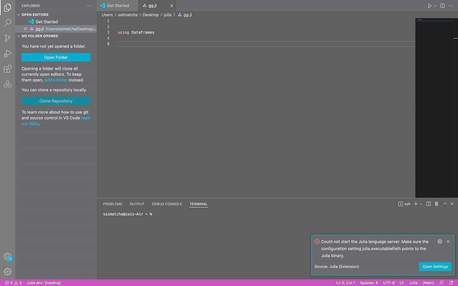Screen dimensions: 458x286
Task: Click the add a folder link
Action: tap(56, 80)
